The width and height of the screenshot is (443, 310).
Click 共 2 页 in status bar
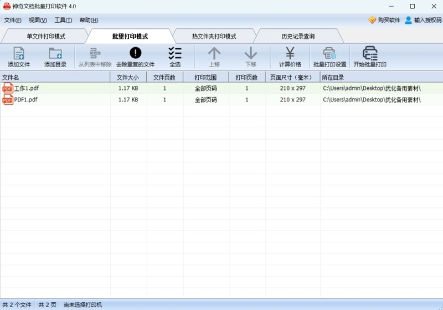point(48,304)
